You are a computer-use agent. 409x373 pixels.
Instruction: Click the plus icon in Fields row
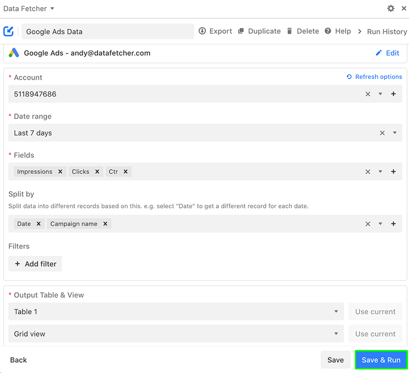click(x=393, y=172)
